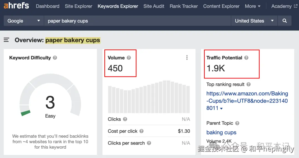Expand the top ranking URL caret
The height and width of the screenshot is (158, 299).
[x=221, y=109]
